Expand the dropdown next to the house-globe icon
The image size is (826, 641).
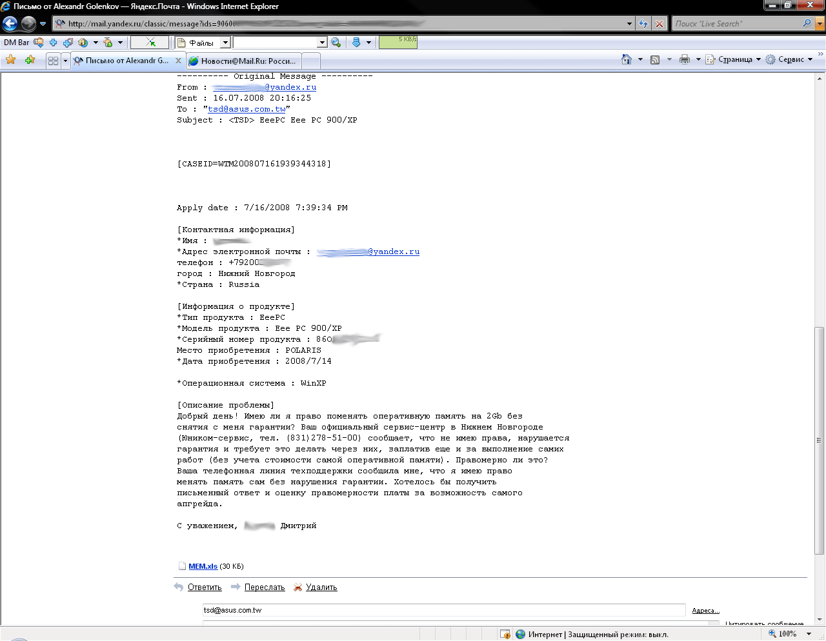click(96, 43)
